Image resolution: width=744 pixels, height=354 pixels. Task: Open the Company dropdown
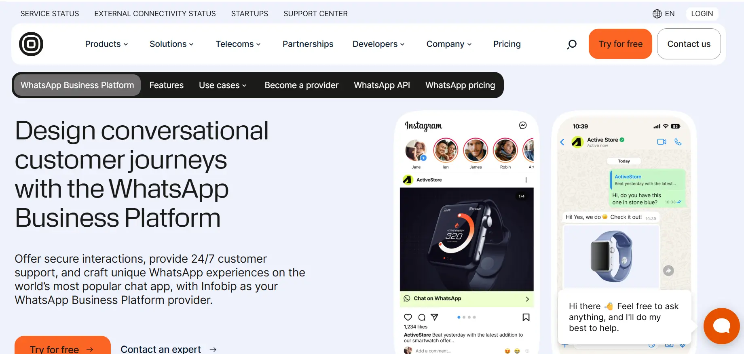tap(448, 44)
